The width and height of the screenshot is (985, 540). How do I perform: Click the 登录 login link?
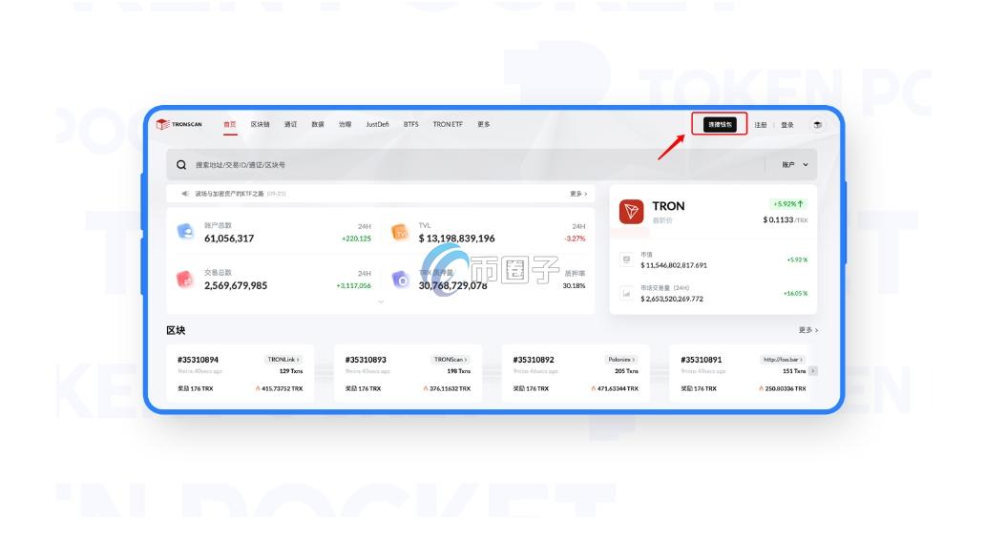pos(787,125)
